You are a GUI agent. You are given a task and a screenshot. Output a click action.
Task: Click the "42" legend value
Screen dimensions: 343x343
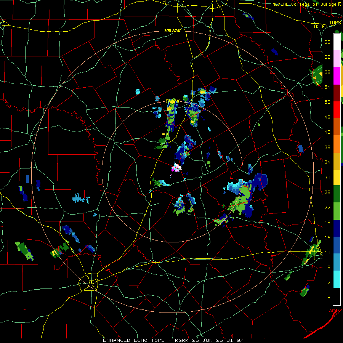pos(327,132)
